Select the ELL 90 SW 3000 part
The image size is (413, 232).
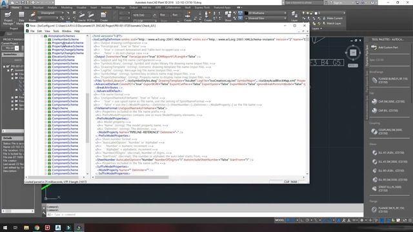(390, 180)
